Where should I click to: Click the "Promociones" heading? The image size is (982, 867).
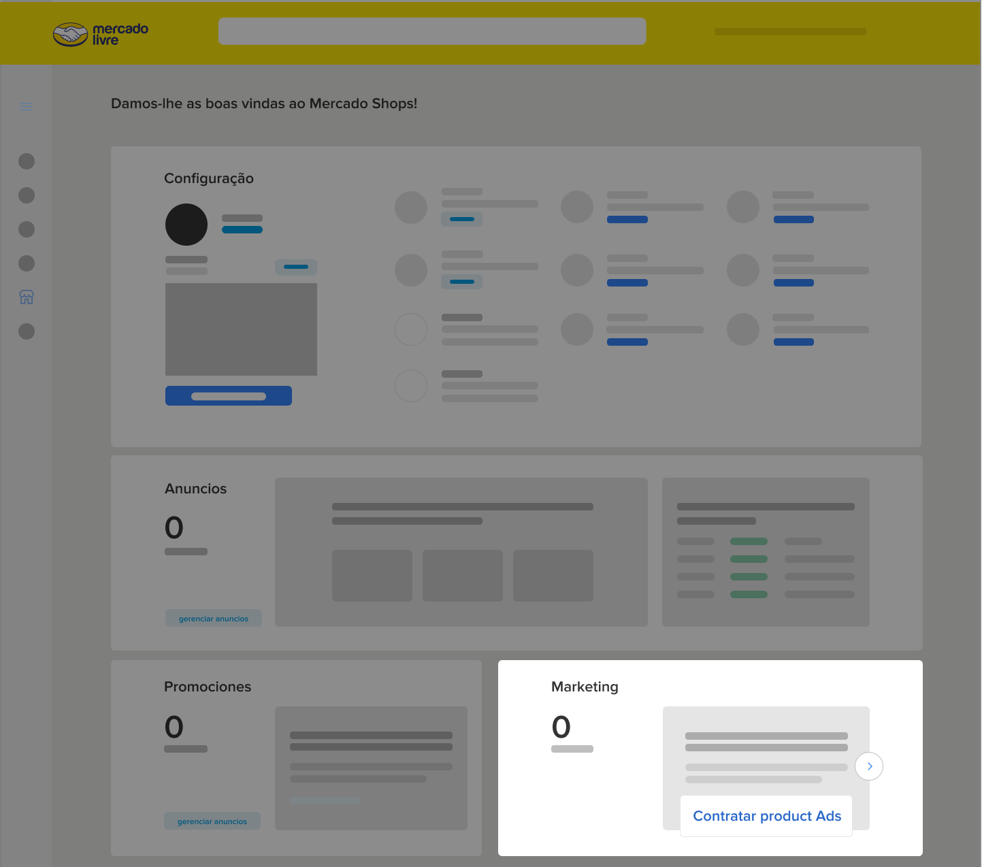tap(208, 687)
